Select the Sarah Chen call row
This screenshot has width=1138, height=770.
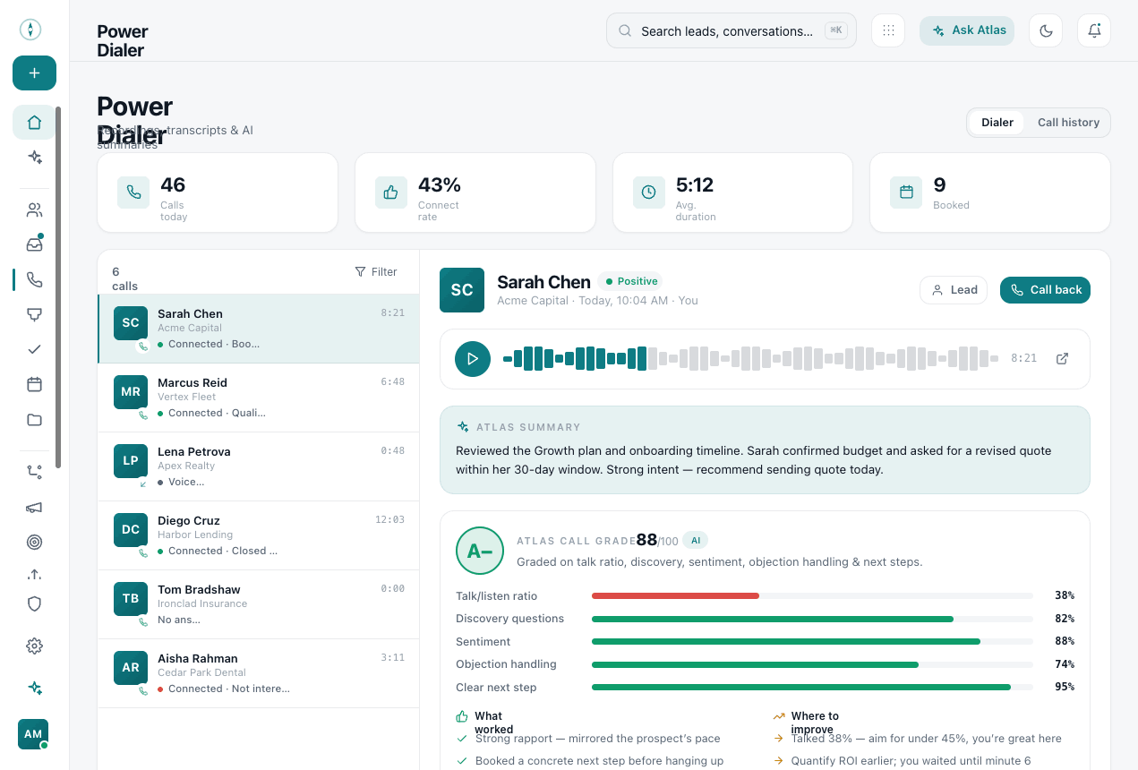[x=258, y=329]
